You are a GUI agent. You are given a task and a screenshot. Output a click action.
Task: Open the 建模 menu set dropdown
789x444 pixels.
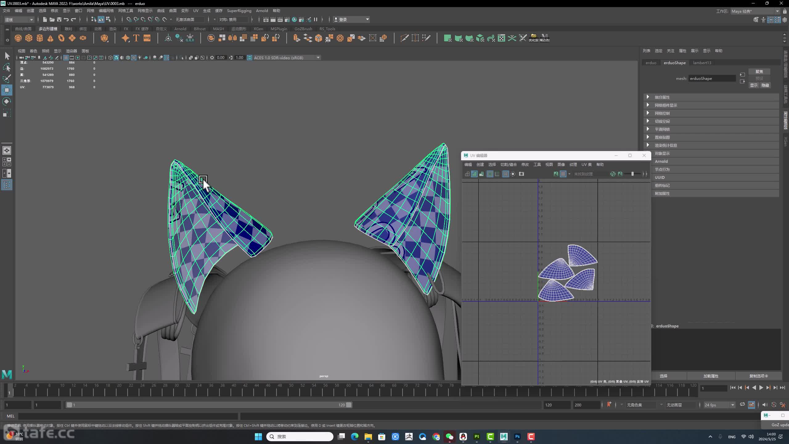pos(19,19)
